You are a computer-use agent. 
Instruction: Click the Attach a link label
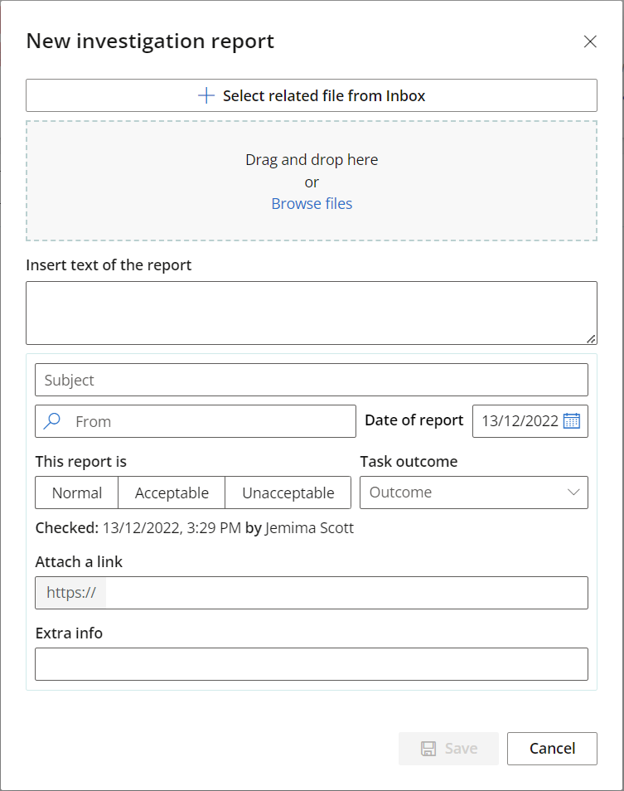[79, 562]
